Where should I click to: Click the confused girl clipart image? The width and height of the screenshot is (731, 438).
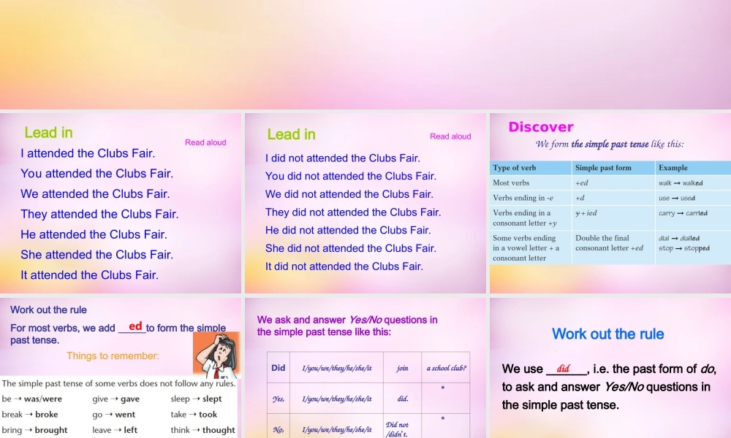[216, 353]
